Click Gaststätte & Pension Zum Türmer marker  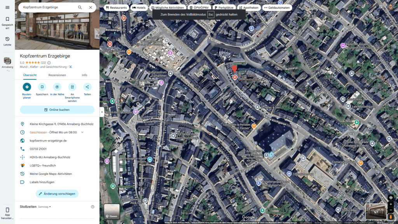coord(254,126)
